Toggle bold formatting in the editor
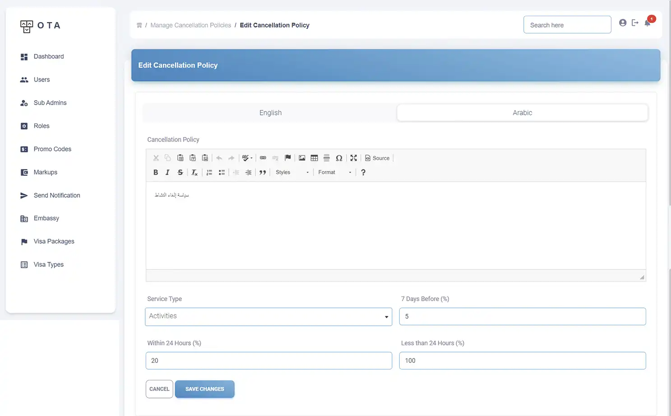 point(156,172)
